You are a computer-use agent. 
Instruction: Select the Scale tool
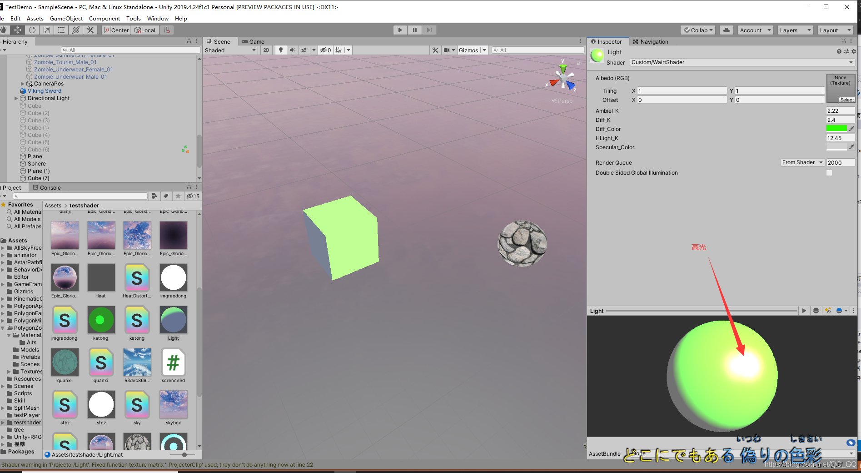[47, 30]
